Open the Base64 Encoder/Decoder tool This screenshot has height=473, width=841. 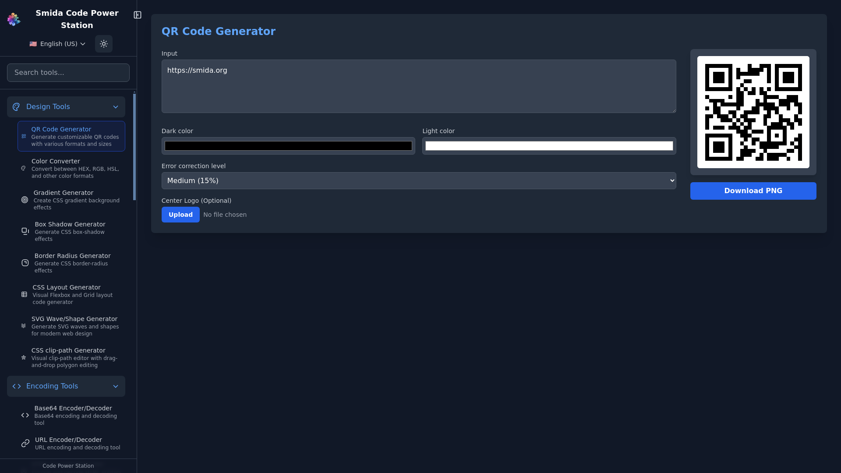71,415
